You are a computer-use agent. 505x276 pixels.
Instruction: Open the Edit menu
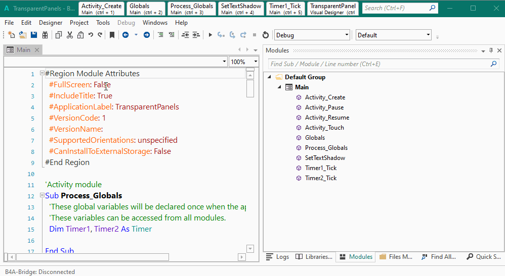(26, 23)
